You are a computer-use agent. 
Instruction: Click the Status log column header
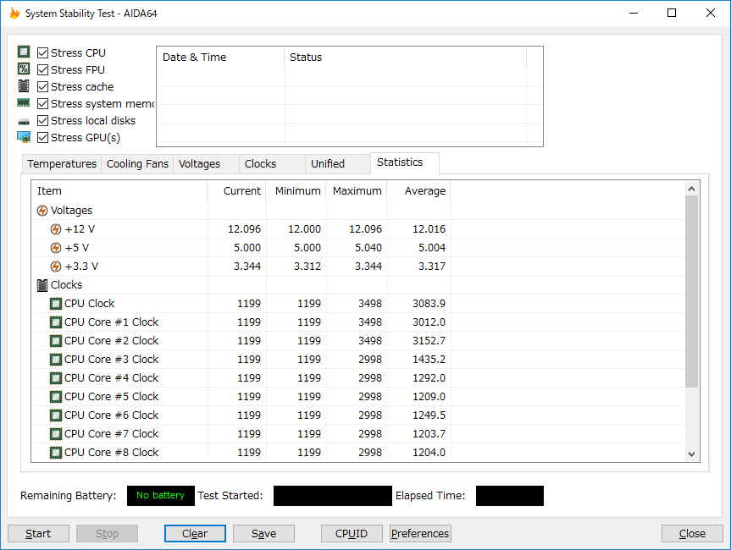pos(406,58)
